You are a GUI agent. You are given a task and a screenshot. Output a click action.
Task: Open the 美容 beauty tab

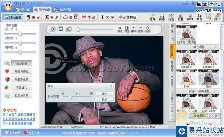pos(33,17)
